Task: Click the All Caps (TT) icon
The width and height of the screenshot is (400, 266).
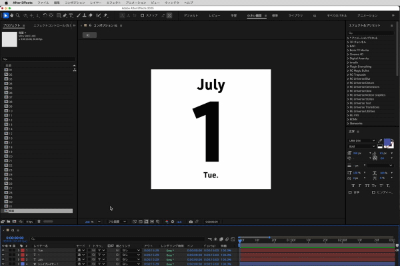Action: [x=367, y=186]
